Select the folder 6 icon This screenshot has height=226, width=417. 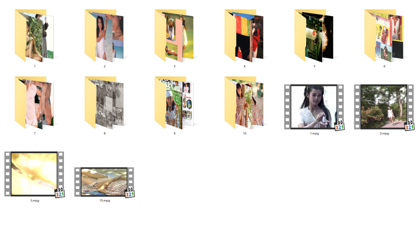click(384, 36)
